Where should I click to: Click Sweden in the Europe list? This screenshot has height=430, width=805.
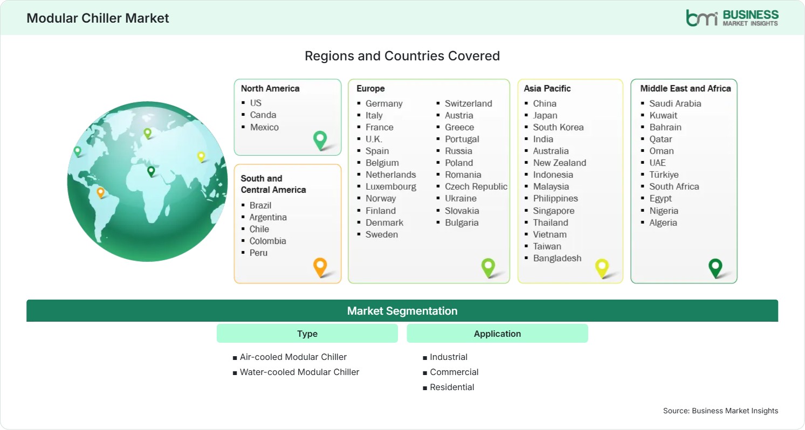click(x=382, y=234)
